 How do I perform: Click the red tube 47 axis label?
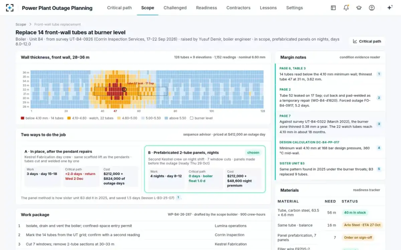coord(115,111)
